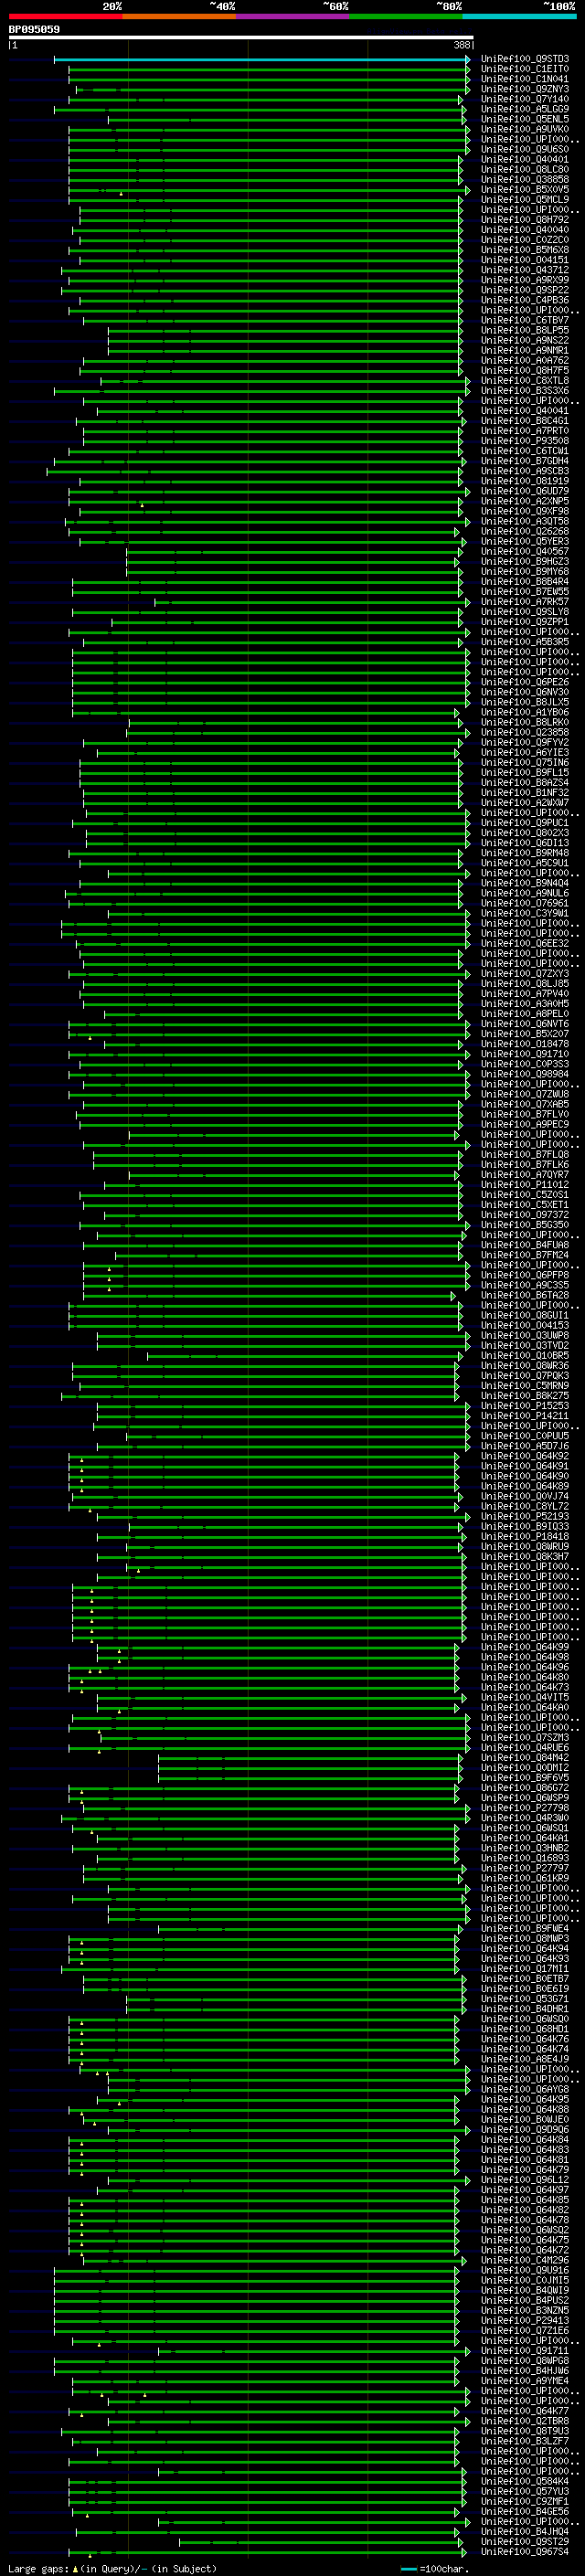Pick the UniRef100_Q8WRU9 label
Screen dimensions: 585x2576
(525, 1546)
